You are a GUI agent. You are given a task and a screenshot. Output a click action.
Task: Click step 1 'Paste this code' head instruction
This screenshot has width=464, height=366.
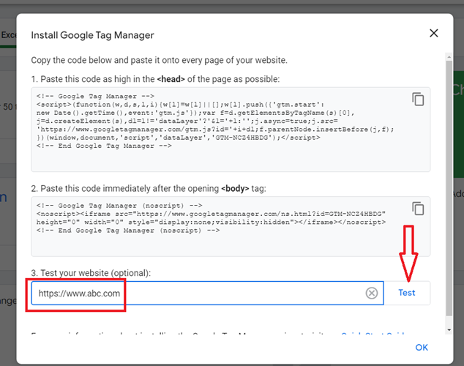click(x=155, y=79)
